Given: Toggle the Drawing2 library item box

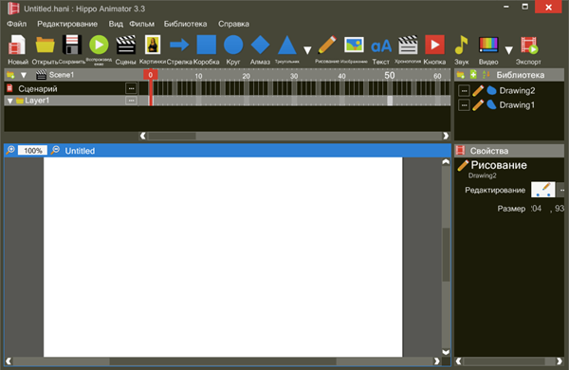Looking at the screenshot, I should tap(464, 91).
